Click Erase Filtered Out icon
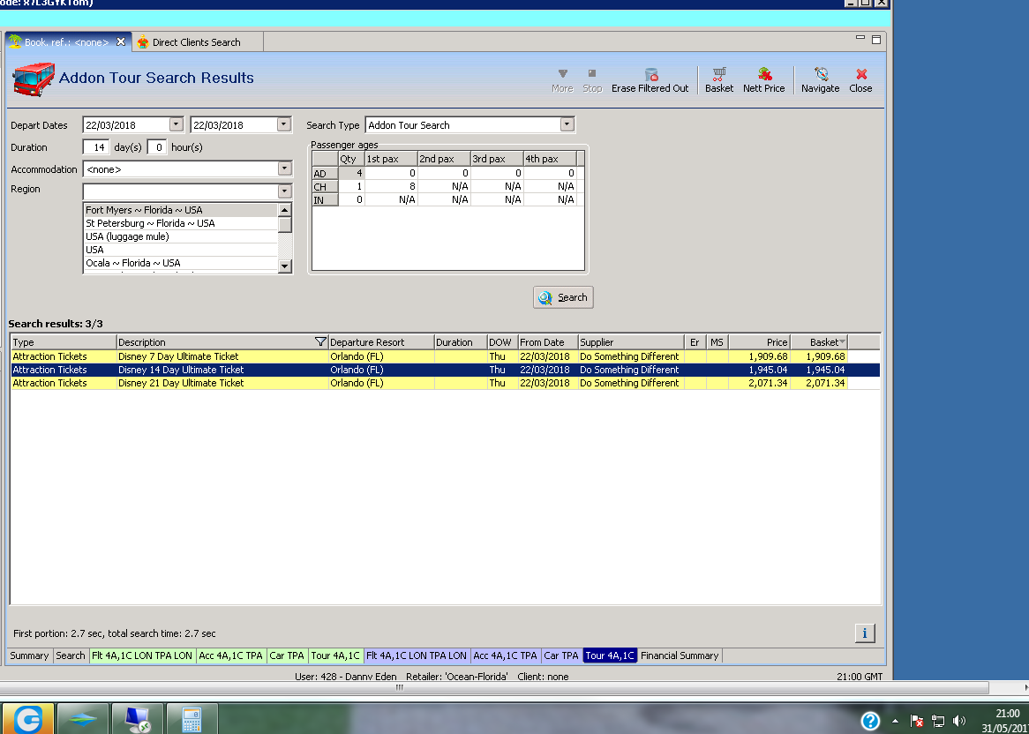The width and height of the screenshot is (1029, 734). (x=650, y=79)
